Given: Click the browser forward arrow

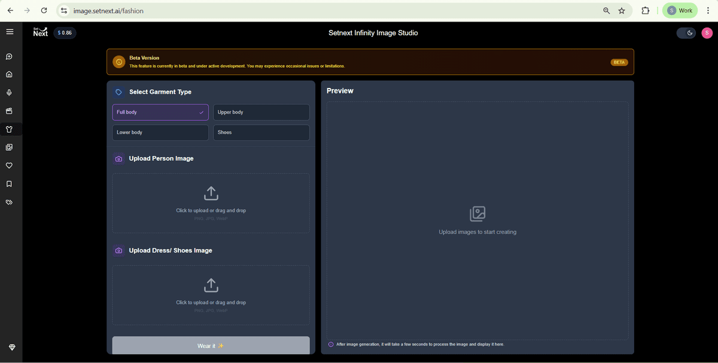Looking at the screenshot, I should (x=27, y=11).
